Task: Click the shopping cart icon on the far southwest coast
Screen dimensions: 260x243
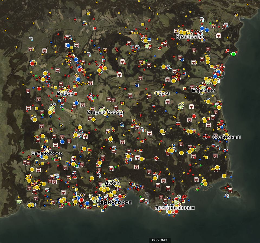Action: pyautogui.click(x=19, y=202)
